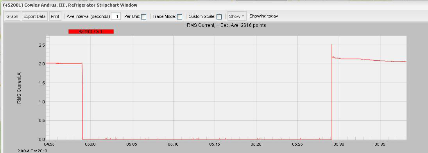The width and height of the screenshot is (428, 153).
Task: Click the 05:35 time axis label
Action: [380, 144]
